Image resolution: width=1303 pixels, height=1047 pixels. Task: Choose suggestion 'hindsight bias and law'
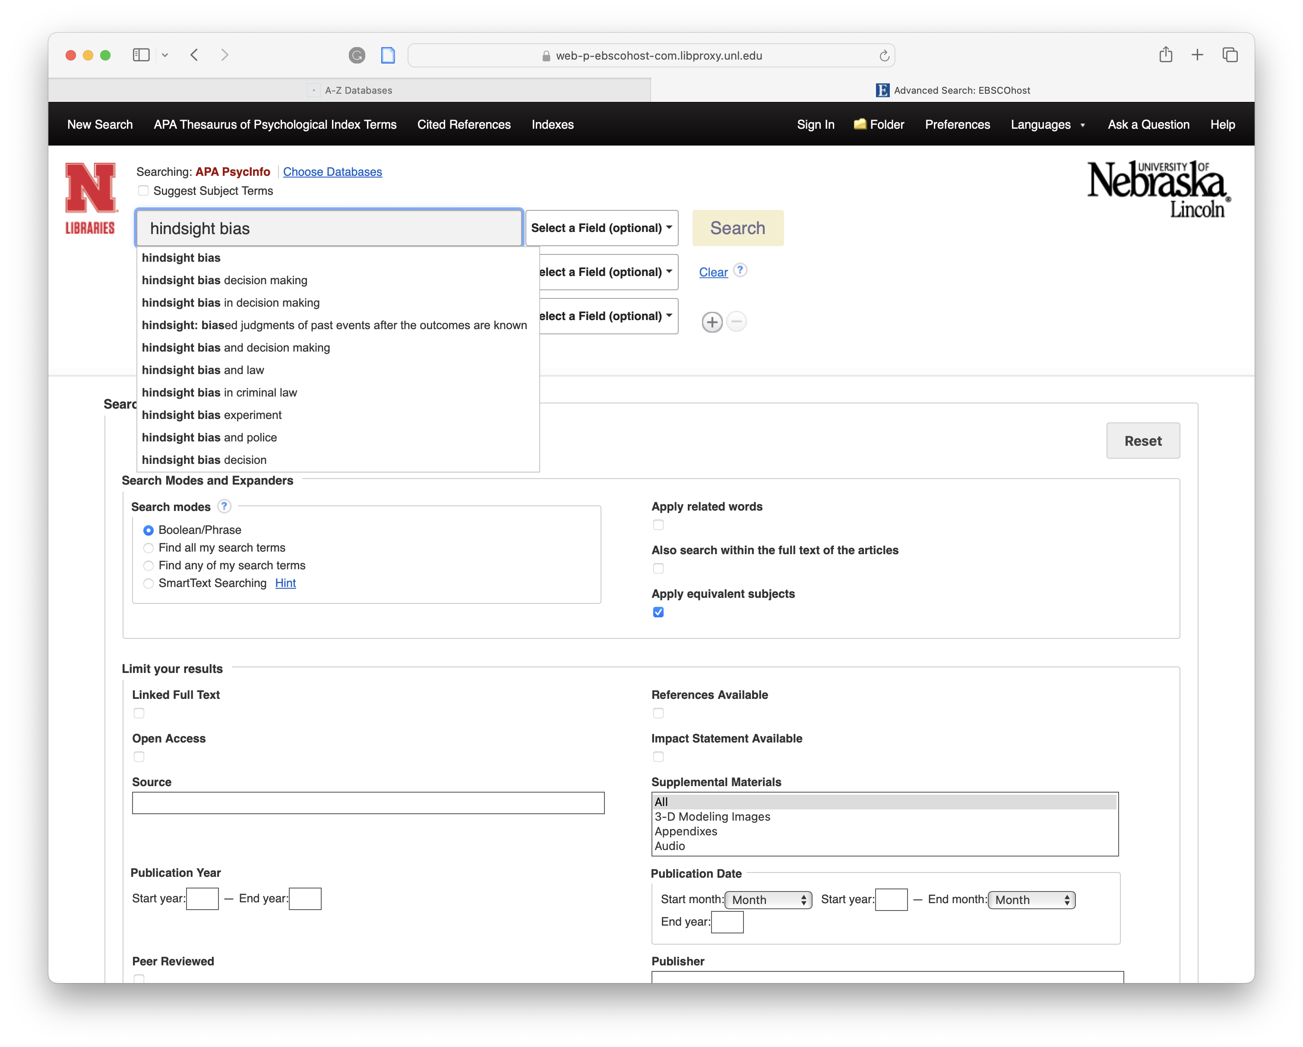point(203,370)
